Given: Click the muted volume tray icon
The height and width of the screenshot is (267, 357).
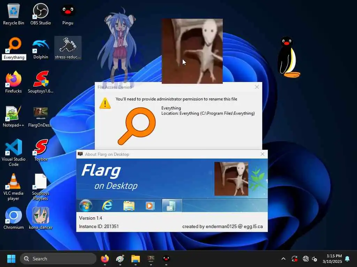Looking at the screenshot, I should (x=314, y=259).
